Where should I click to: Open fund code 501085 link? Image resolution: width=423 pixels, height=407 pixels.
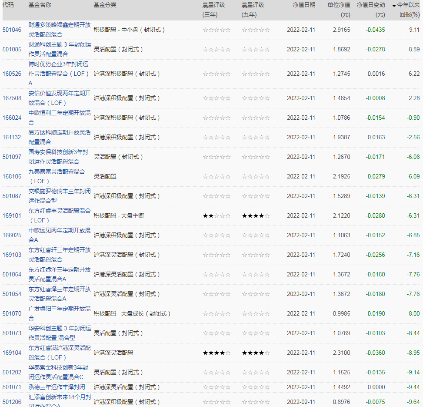pos(12,50)
